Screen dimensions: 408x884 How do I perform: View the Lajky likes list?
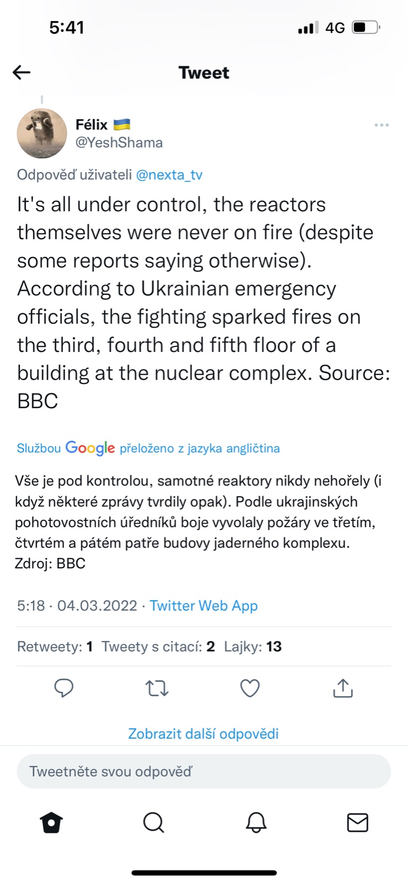252,646
